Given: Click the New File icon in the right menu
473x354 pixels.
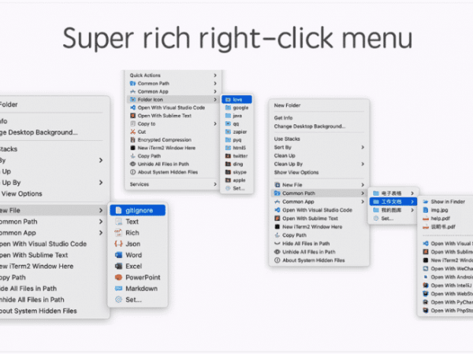Looking at the screenshot, I should [x=277, y=185].
